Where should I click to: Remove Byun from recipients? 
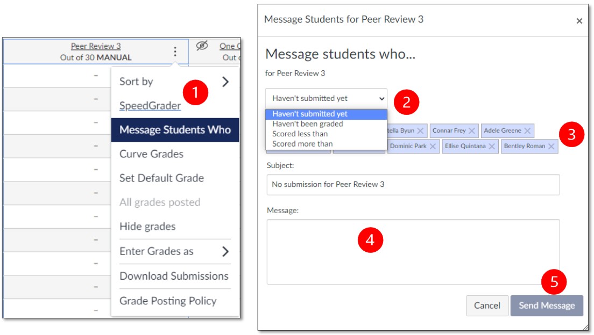[420, 131]
